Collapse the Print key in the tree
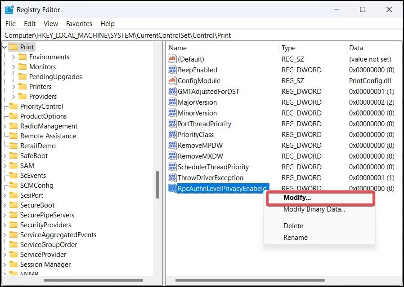 pyautogui.click(x=4, y=47)
